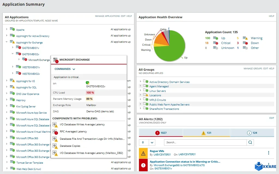Expand AppInsight for IIS node

(x=7, y=80)
